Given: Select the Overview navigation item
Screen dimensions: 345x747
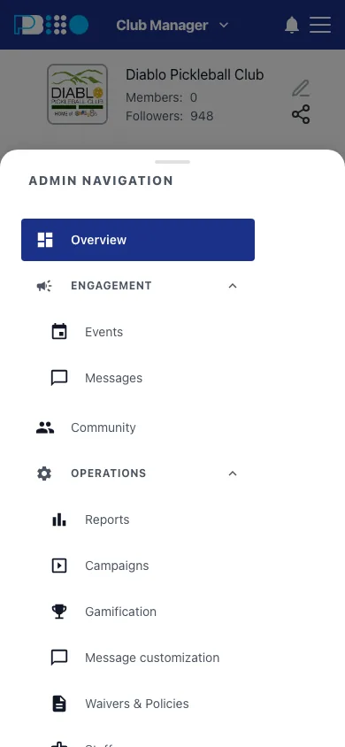Looking at the screenshot, I should coord(138,240).
